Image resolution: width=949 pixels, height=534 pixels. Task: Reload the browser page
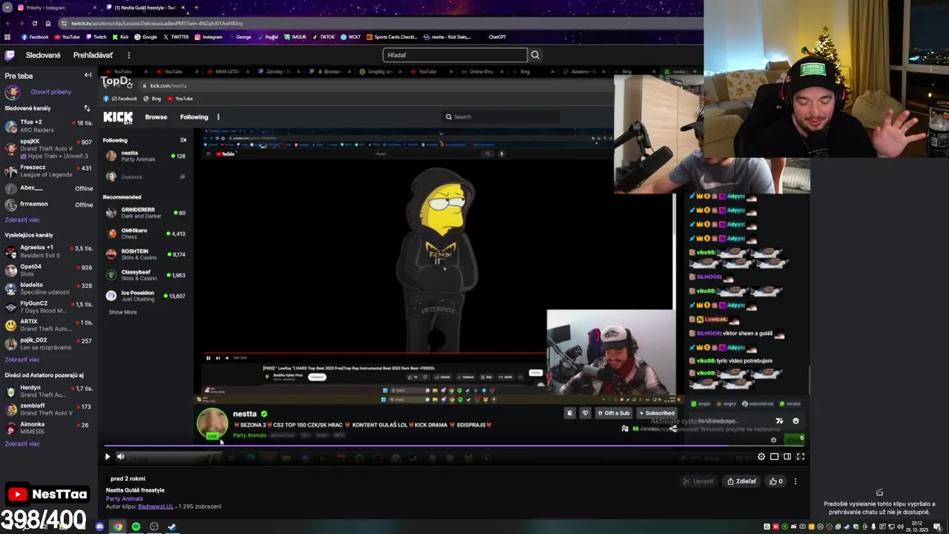tap(34, 23)
